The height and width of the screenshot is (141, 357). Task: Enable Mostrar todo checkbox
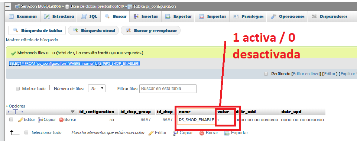18,89
